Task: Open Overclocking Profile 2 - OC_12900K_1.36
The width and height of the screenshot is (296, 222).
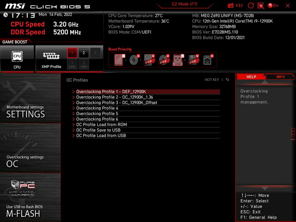Action: [x=148, y=97]
